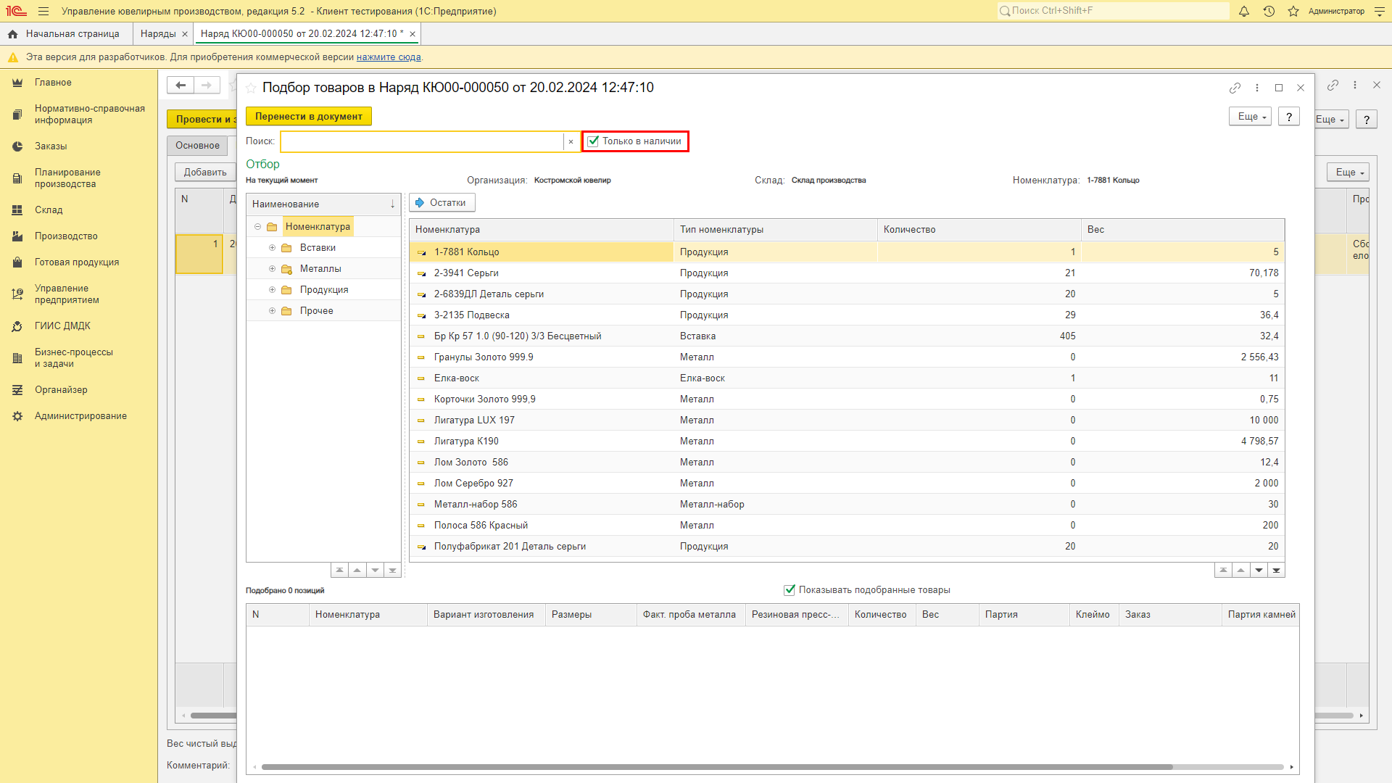Image resolution: width=1392 pixels, height=783 pixels.
Task: Open dialog kebab menu icon
Action: [x=1257, y=88]
